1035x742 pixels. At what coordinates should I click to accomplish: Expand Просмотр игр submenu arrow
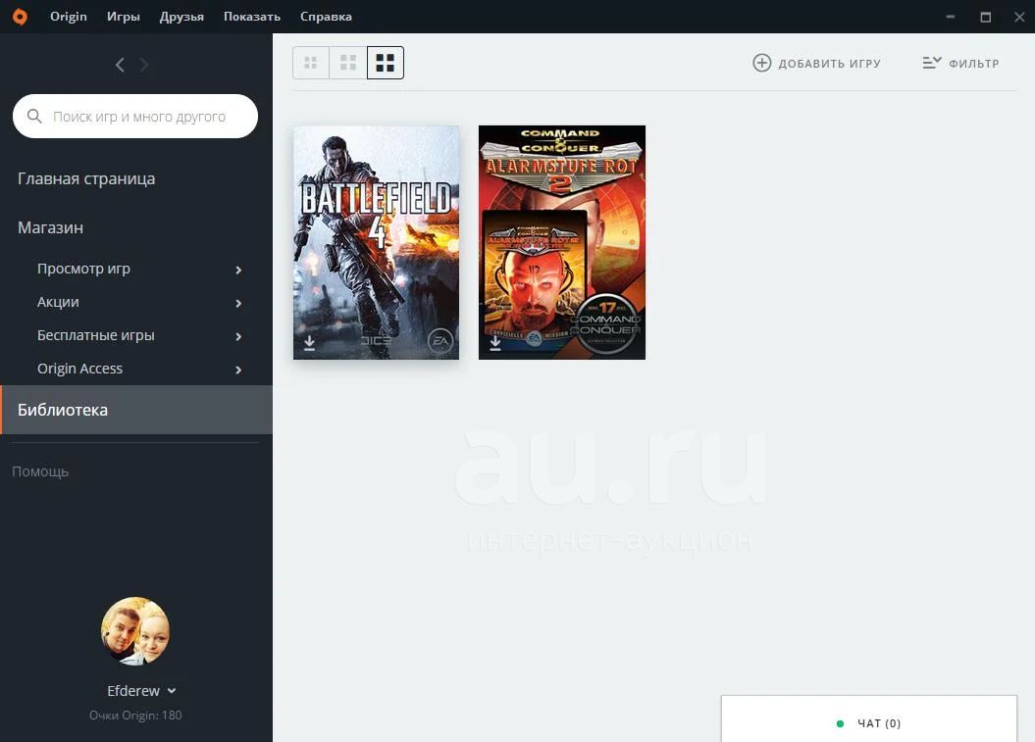tap(238, 270)
